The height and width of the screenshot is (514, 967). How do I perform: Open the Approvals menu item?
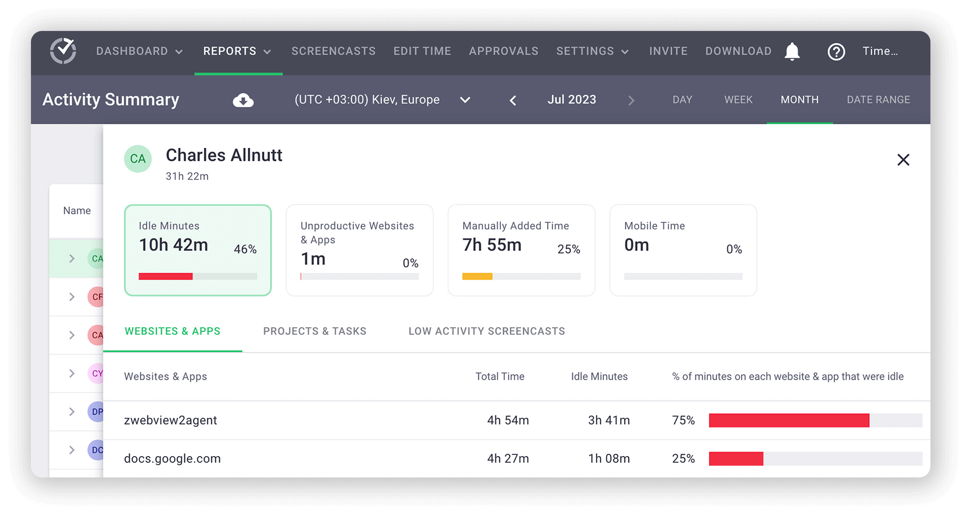[504, 51]
